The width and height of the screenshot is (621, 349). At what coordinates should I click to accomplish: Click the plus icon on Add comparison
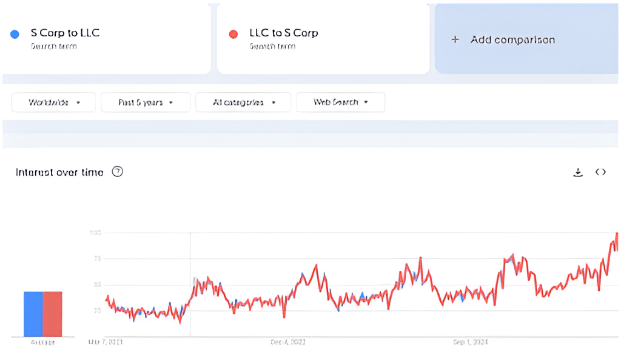[455, 39]
